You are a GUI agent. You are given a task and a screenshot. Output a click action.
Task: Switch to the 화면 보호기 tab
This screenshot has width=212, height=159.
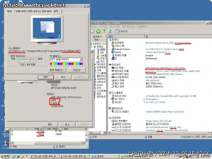coord(33,11)
